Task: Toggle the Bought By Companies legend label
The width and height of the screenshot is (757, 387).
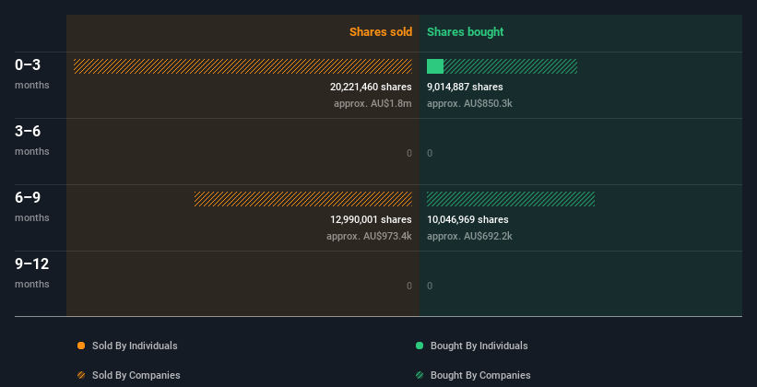Action: 480,375
